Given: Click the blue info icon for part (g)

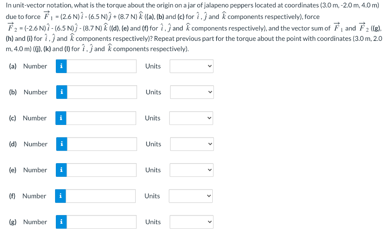Looking at the screenshot, I should click(x=61, y=222).
